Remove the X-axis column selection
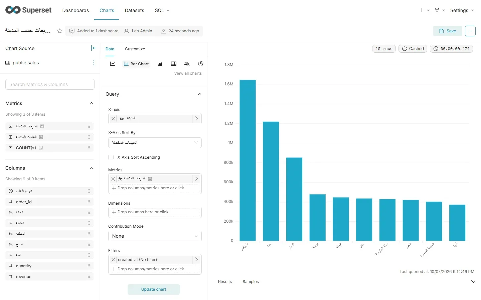 pos(113,118)
